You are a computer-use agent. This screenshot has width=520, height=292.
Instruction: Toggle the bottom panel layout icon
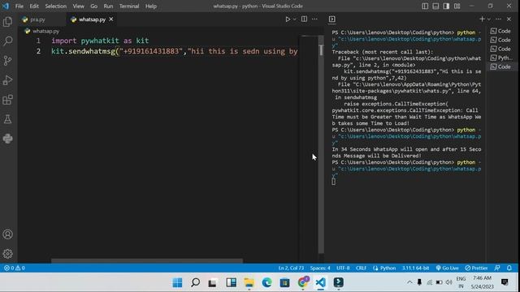coord(435,6)
